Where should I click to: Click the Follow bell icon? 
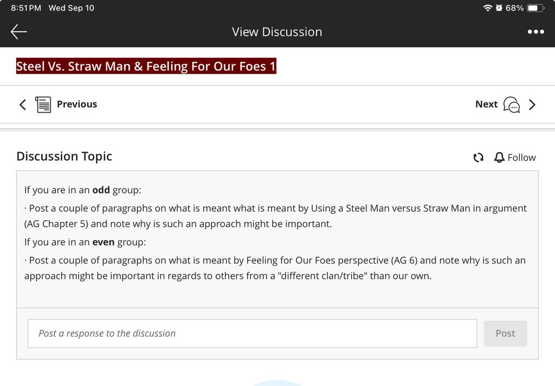[x=499, y=158]
